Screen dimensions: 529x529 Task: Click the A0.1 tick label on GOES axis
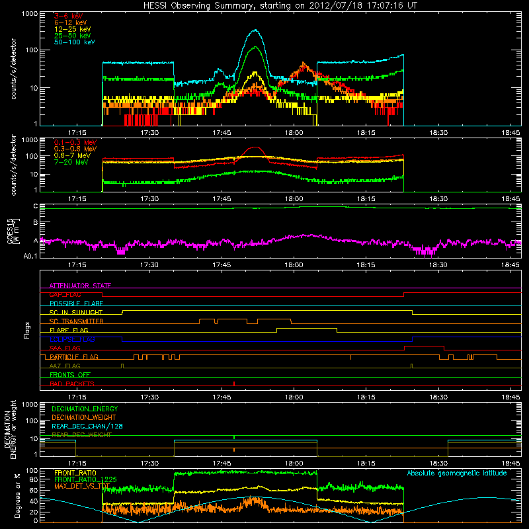30,257
